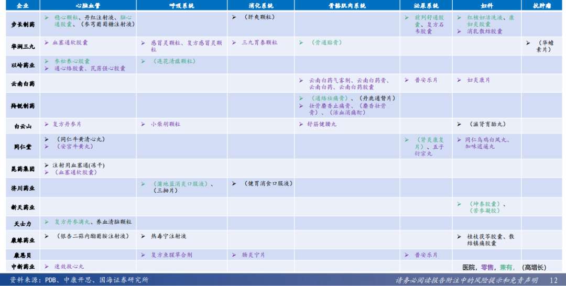566x286 pixels.
Task: Click 血塞通软胶囊 in the 华润三九 row
Action: (70, 42)
